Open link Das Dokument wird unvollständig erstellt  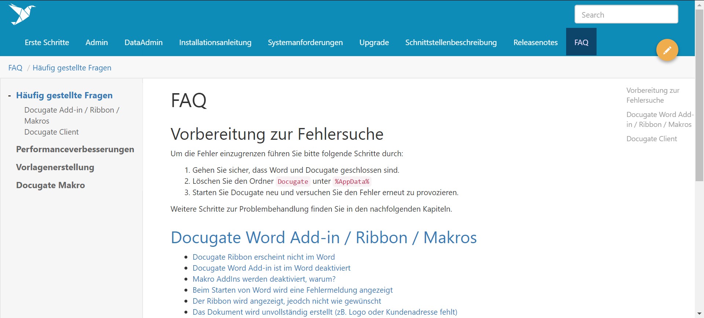coord(325,312)
